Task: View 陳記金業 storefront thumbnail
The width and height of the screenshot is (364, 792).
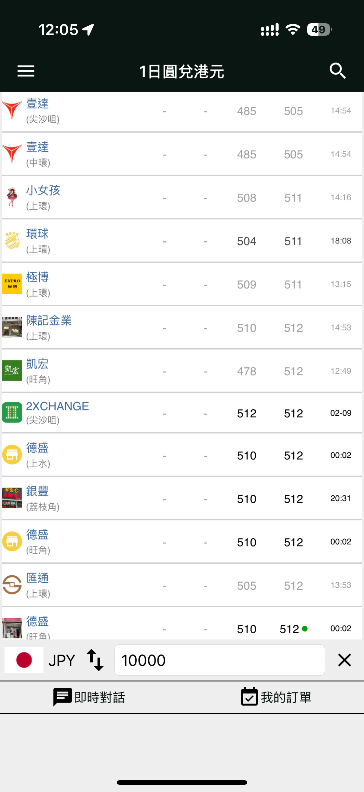Action: tap(12, 327)
